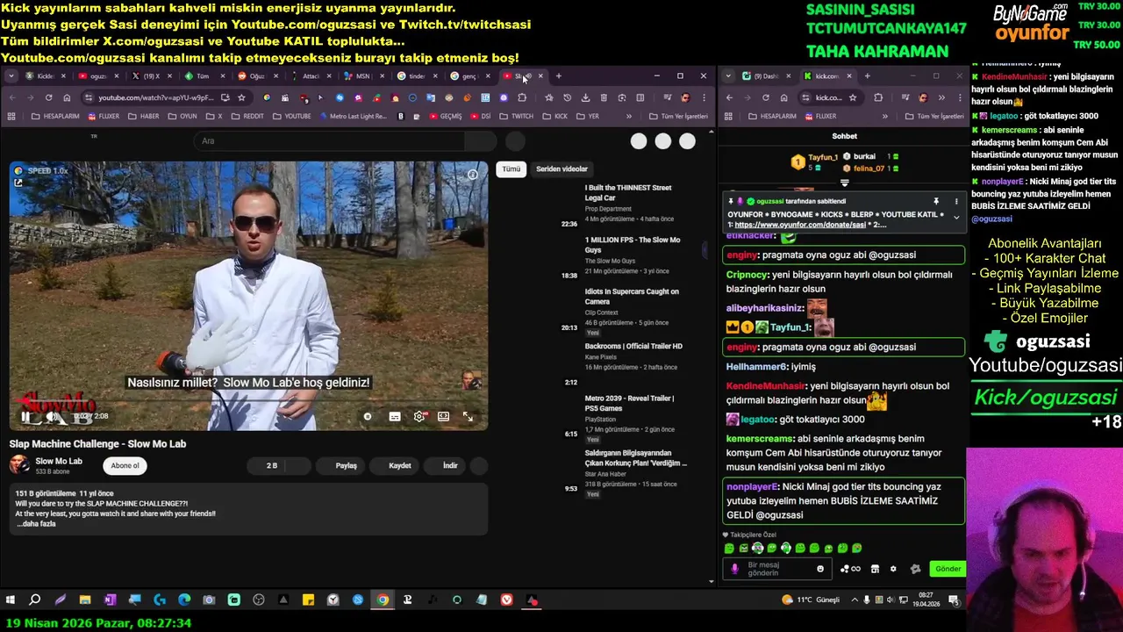This screenshot has height=632, width=1123.
Task: Open Idiots In Supercars Caught on Camera
Action: point(632,296)
